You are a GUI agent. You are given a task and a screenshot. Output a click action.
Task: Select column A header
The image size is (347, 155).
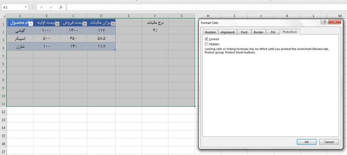coord(20,16)
